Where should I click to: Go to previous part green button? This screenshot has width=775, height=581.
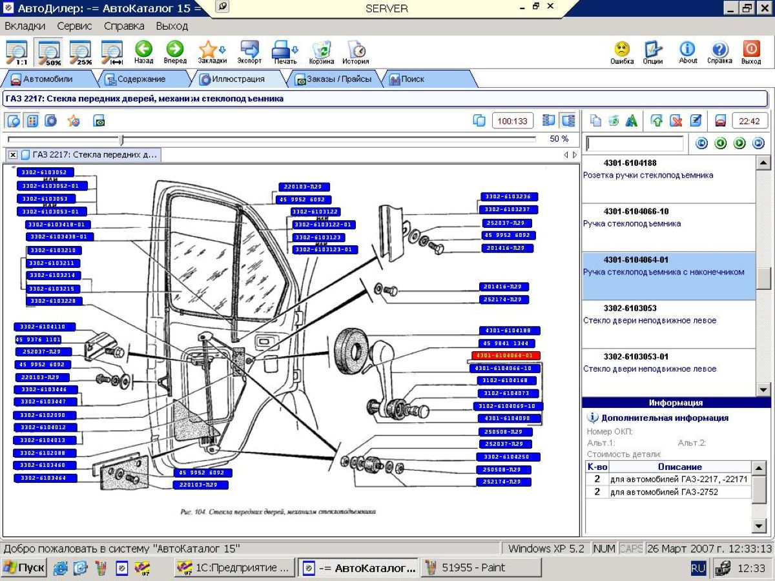(721, 143)
